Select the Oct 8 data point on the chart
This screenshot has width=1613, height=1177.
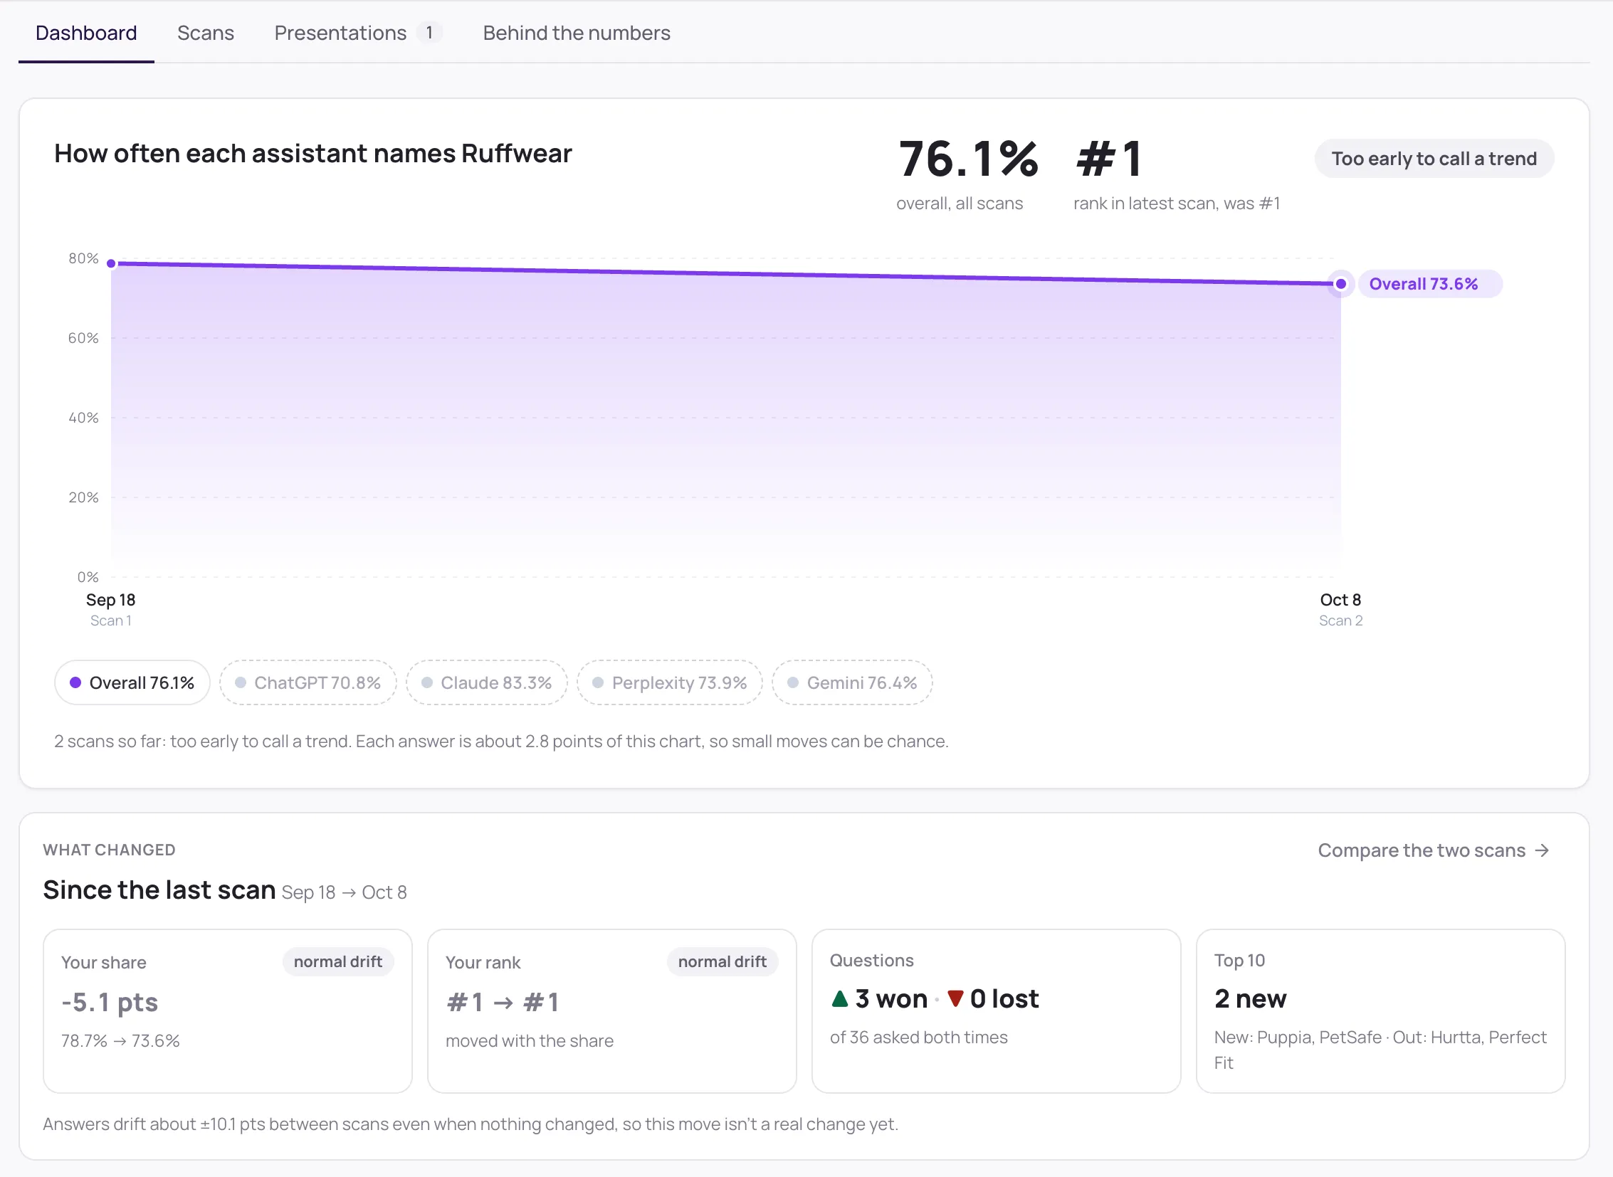coord(1340,283)
